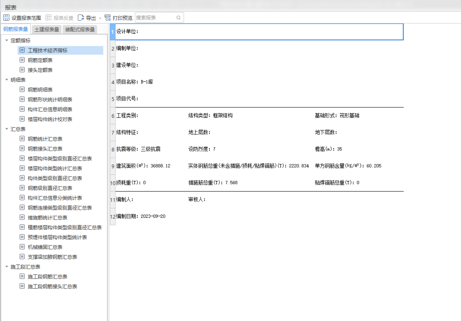461x321 pixels.
Task: Open the 机械锚固汇总表 report
Action: point(45,247)
